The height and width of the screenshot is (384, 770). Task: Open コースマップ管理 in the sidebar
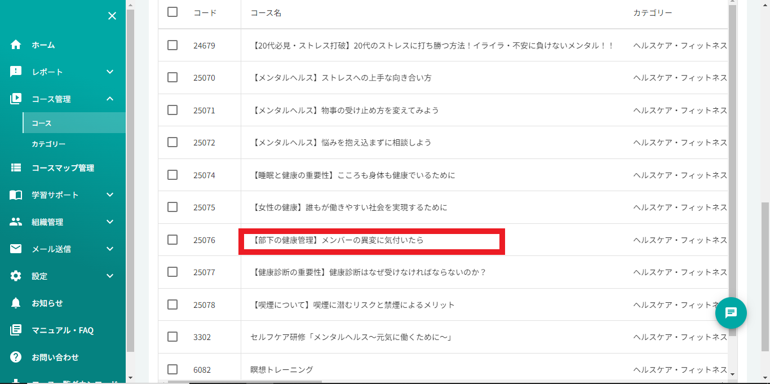click(x=63, y=167)
